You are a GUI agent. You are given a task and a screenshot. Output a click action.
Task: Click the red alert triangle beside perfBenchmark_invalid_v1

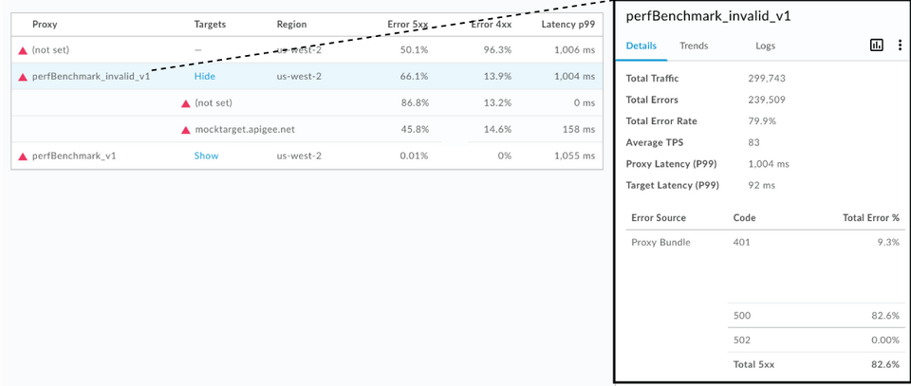23,77
